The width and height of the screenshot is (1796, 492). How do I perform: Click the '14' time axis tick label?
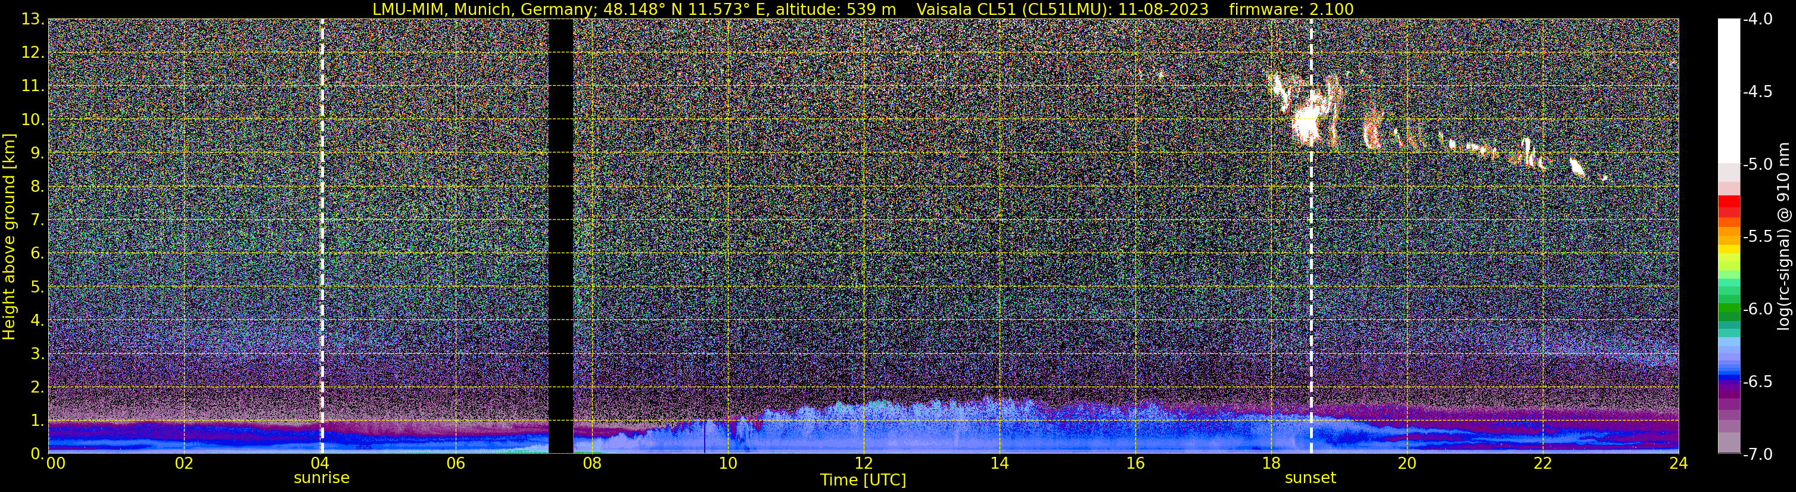click(x=999, y=463)
